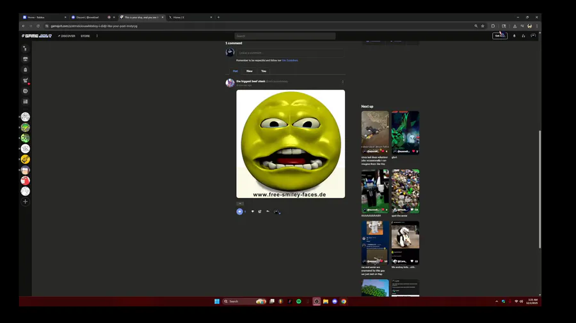Open the browser downloads icon
Image resolution: width=576 pixels, height=323 pixels.
coord(515,26)
